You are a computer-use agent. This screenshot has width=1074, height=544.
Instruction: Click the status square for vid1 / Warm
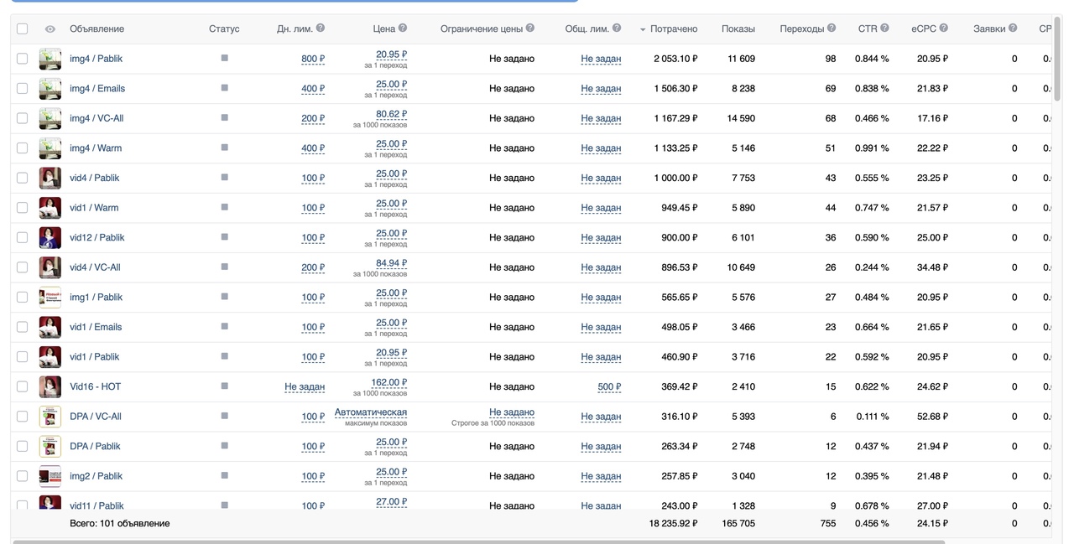click(224, 207)
